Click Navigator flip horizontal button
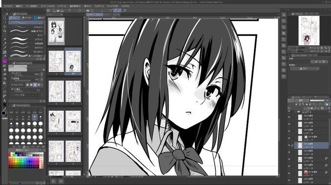Image resolution: width=331 pixels, height=185 pixels. click(x=326, y=51)
